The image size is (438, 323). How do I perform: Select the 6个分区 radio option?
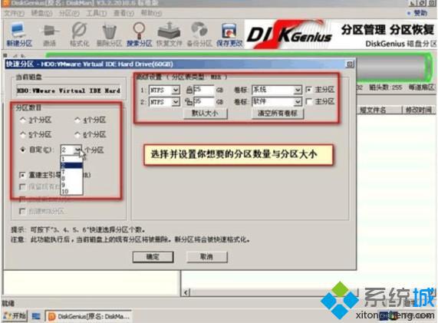coord(77,135)
